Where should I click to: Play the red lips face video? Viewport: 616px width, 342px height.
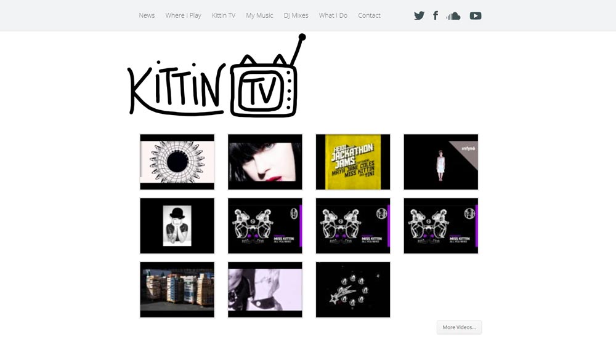pos(265,162)
